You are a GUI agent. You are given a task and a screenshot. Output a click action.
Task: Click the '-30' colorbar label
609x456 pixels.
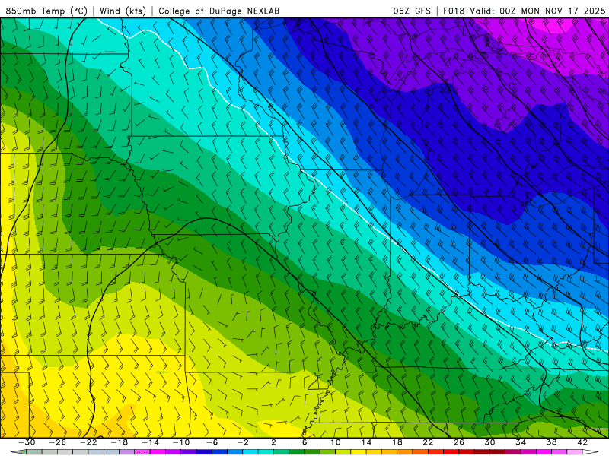27,442
